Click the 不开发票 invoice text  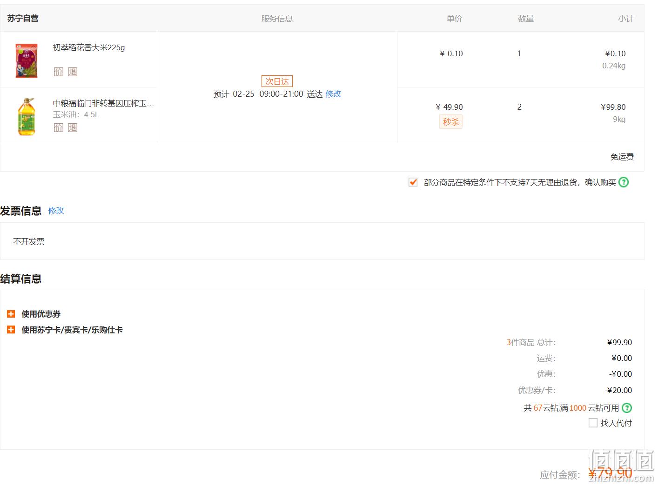pos(29,241)
